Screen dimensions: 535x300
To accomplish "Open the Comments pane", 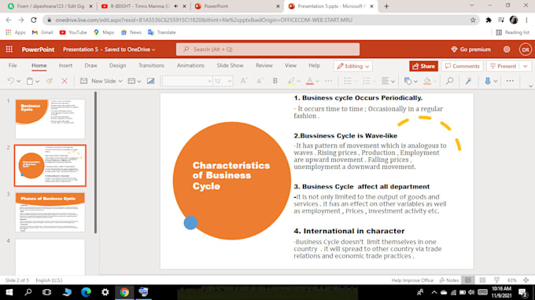I will pos(463,66).
